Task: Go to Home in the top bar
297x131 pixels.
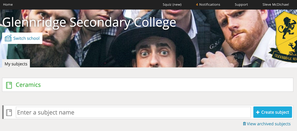Action: [x=8, y=4]
